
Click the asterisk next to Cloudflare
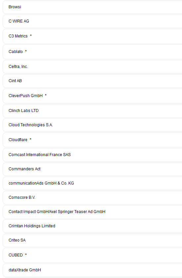tap(31, 139)
